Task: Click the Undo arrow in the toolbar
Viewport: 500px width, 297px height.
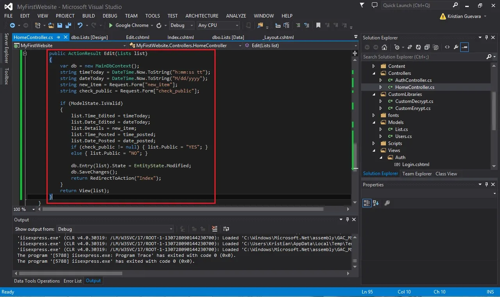Action: [x=80, y=25]
